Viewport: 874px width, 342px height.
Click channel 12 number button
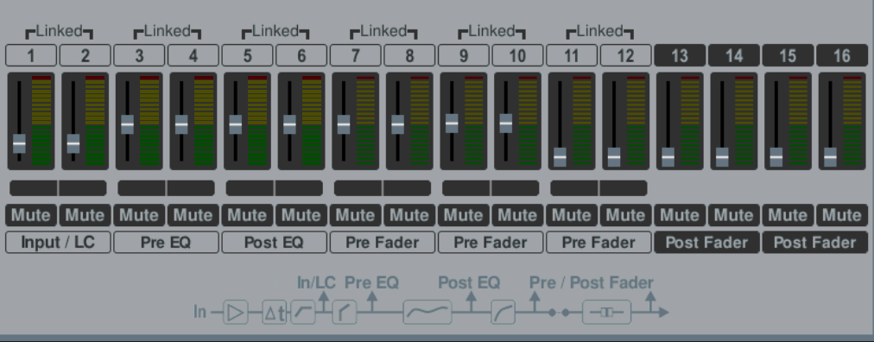[625, 55]
